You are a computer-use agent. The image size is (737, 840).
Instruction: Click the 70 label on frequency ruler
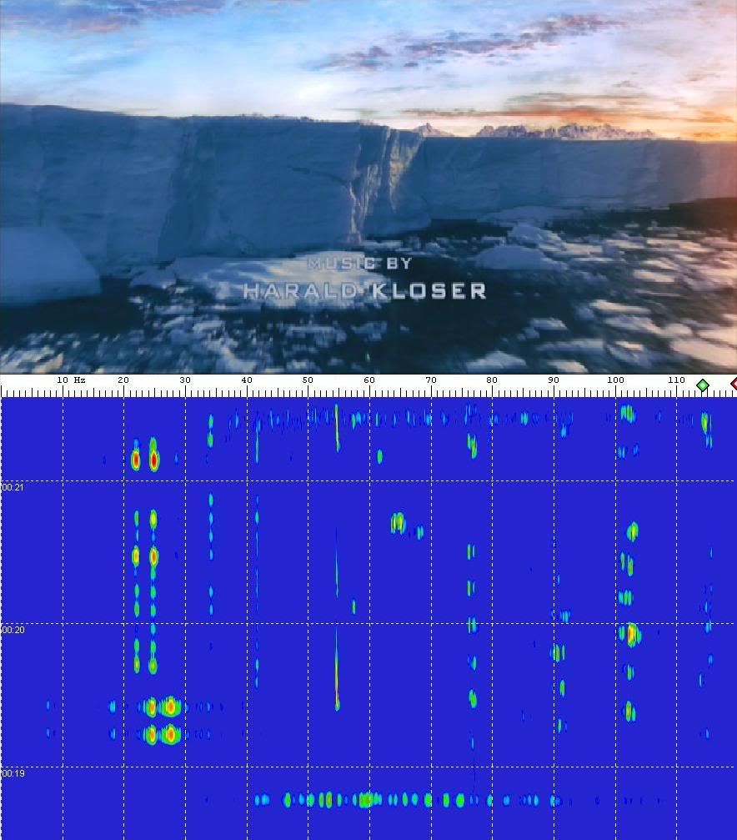pos(431,380)
